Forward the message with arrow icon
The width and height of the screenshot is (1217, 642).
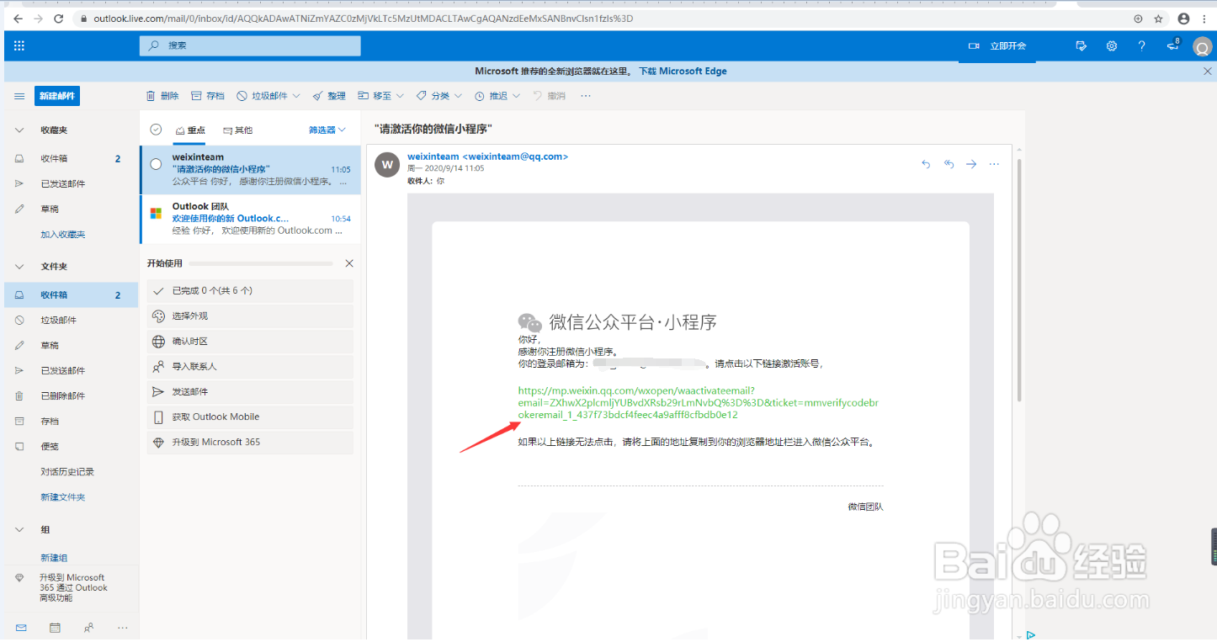pyautogui.click(x=971, y=164)
